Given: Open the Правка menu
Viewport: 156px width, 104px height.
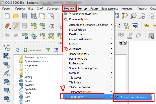Looking at the screenshot, I should click(20, 9).
